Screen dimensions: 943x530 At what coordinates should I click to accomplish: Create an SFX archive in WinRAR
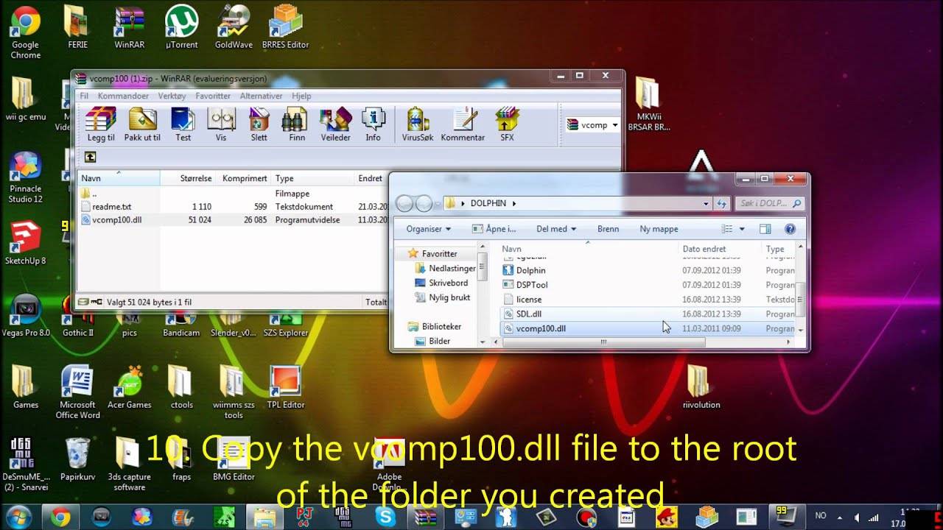click(507, 124)
